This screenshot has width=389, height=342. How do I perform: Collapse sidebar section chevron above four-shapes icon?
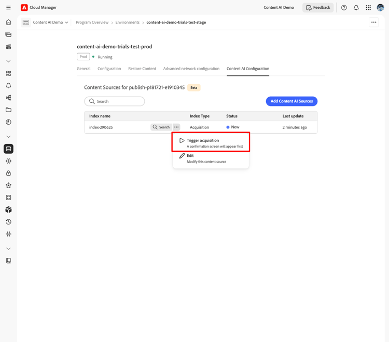[8, 61]
